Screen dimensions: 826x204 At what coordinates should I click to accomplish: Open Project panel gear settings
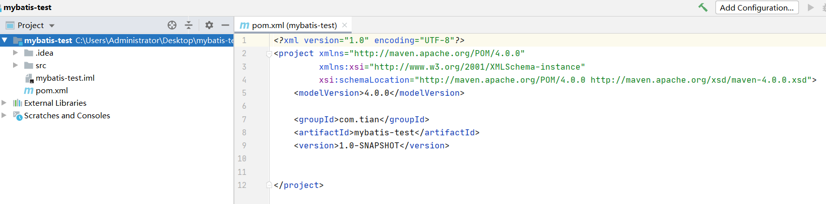pos(209,25)
